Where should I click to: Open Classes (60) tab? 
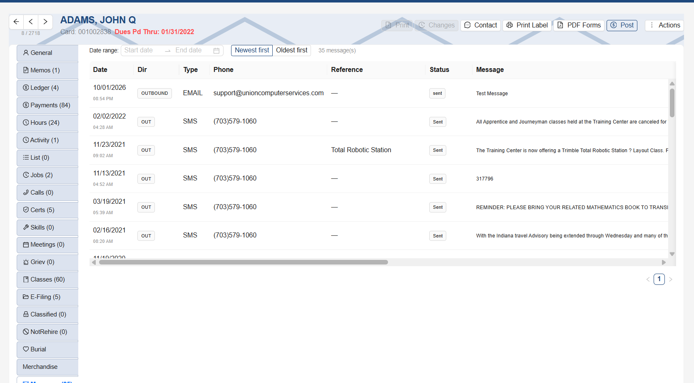coord(47,279)
